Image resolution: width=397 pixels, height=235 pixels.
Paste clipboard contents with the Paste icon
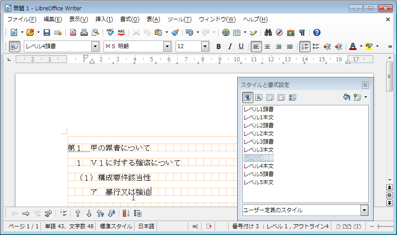[158, 32]
